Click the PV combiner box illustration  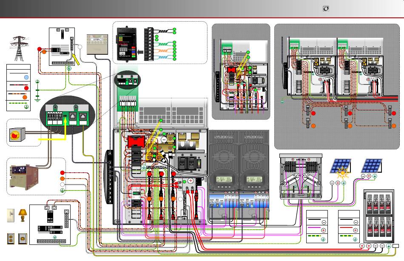tap(301, 177)
